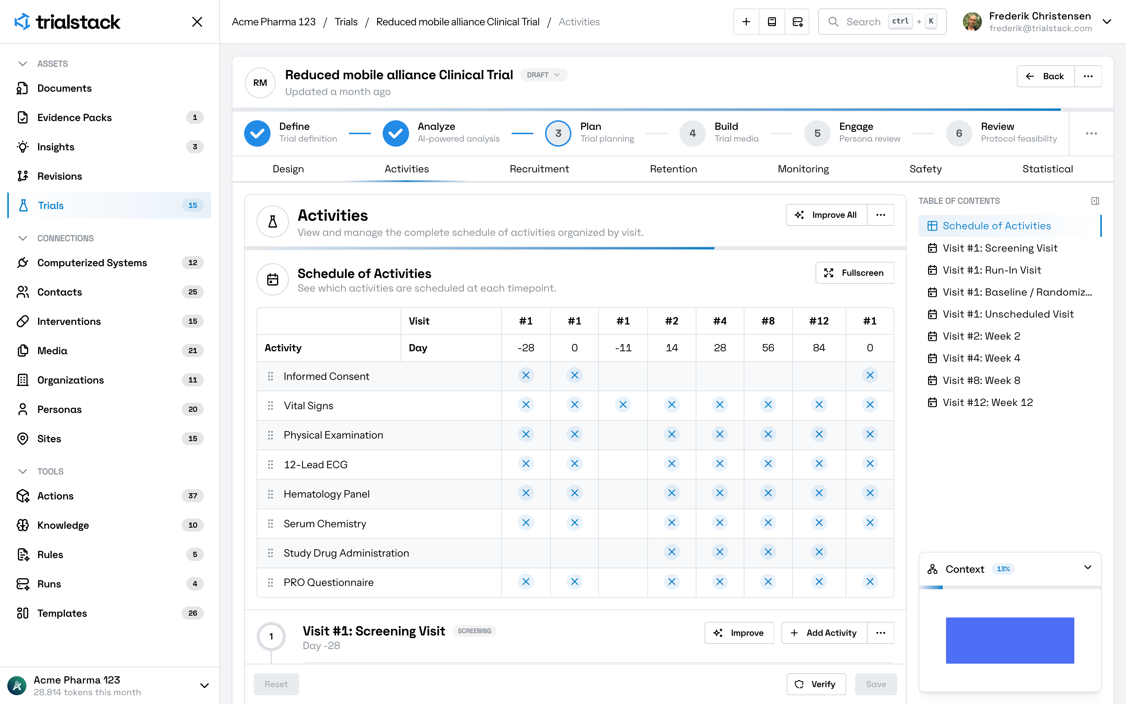Open the workflow steps overflow menu
Image resolution: width=1126 pixels, height=704 pixels.
[x=1092, y=133]
